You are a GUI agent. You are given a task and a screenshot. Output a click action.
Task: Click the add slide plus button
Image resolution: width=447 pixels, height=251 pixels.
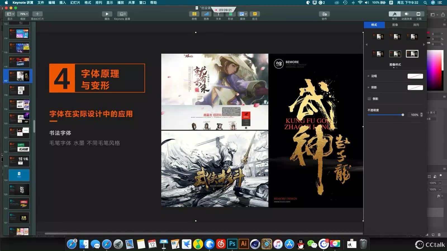tap(37, 14)
